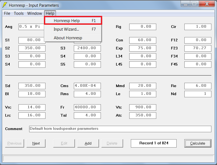This screenshot has width=217, height=165.
Task: Click the Atc field with 350.00
Action: pyautogui.click(x=143, y=116)
